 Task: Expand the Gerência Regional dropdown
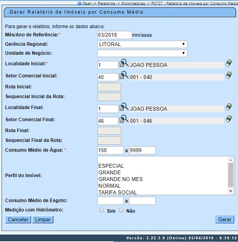click(142, 44)
